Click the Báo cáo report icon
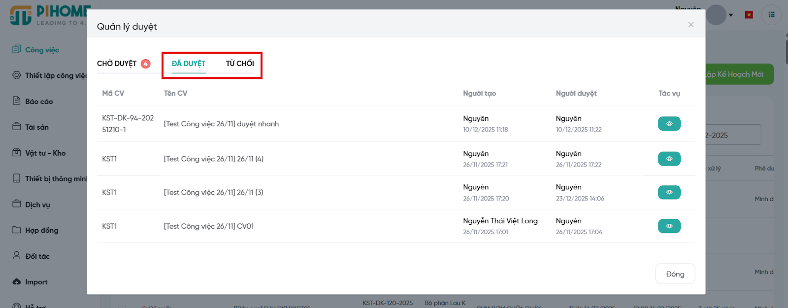 (17, 101)
